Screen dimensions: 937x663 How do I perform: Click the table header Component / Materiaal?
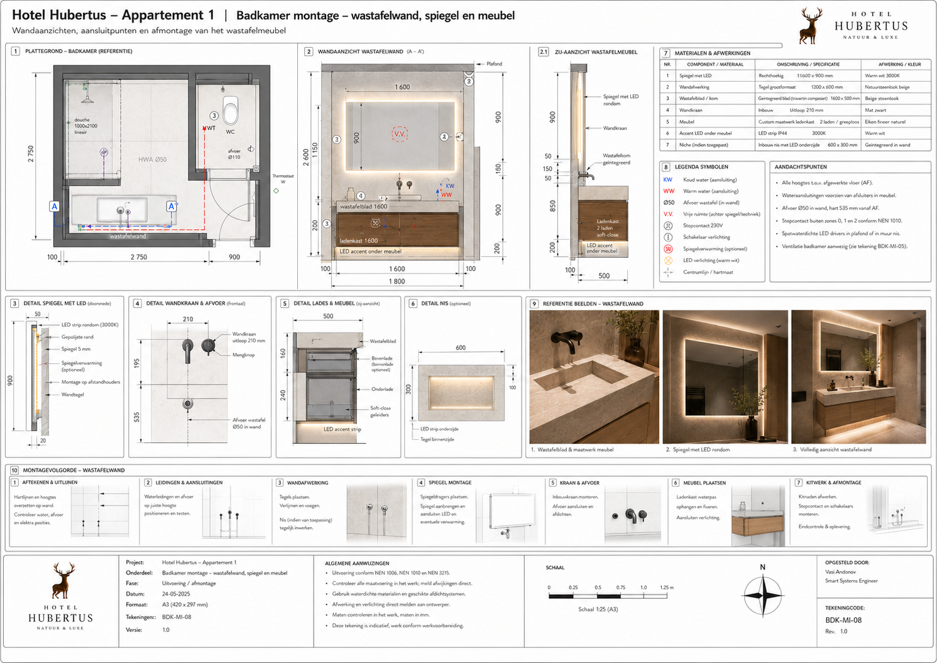click(715, 64)
